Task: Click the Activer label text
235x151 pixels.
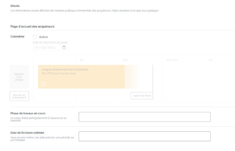Action: click(44, 37)
